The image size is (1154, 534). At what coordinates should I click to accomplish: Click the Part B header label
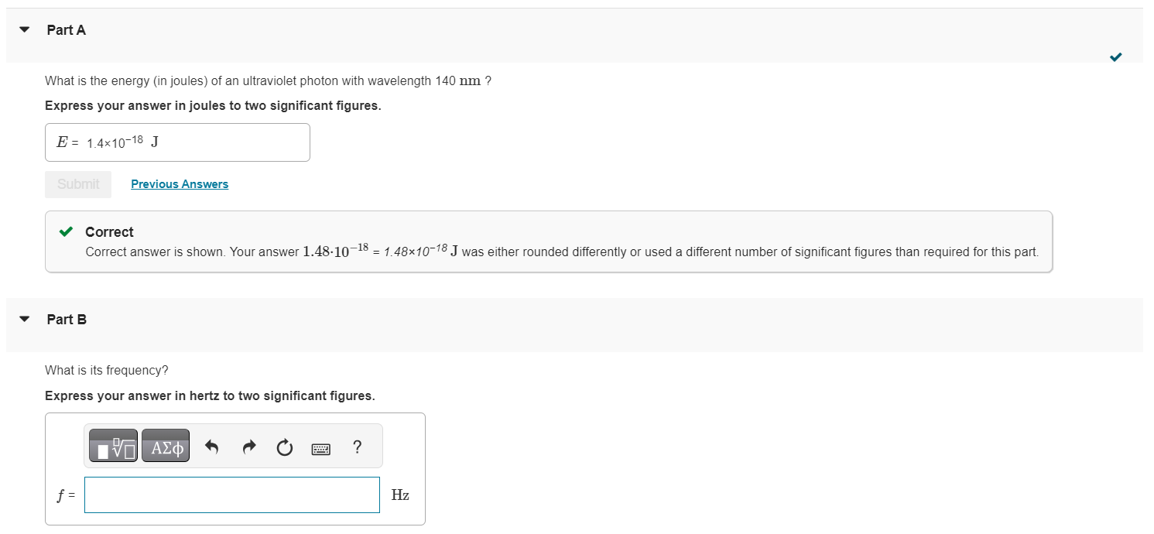tap(67, 319)
